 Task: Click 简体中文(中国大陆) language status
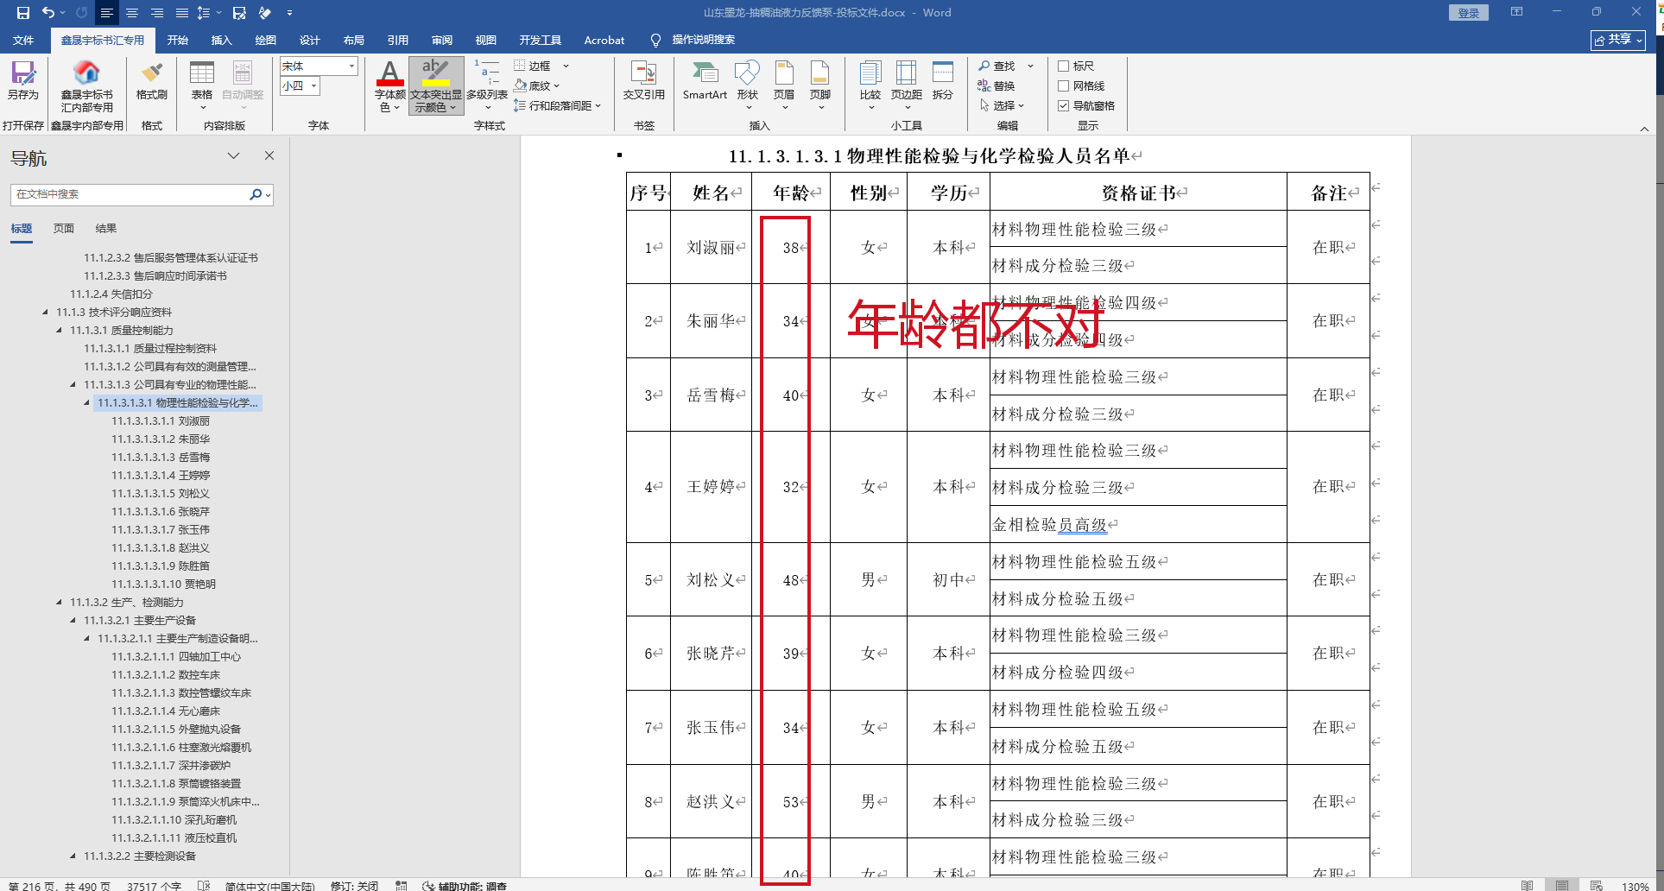pos(272,886)
